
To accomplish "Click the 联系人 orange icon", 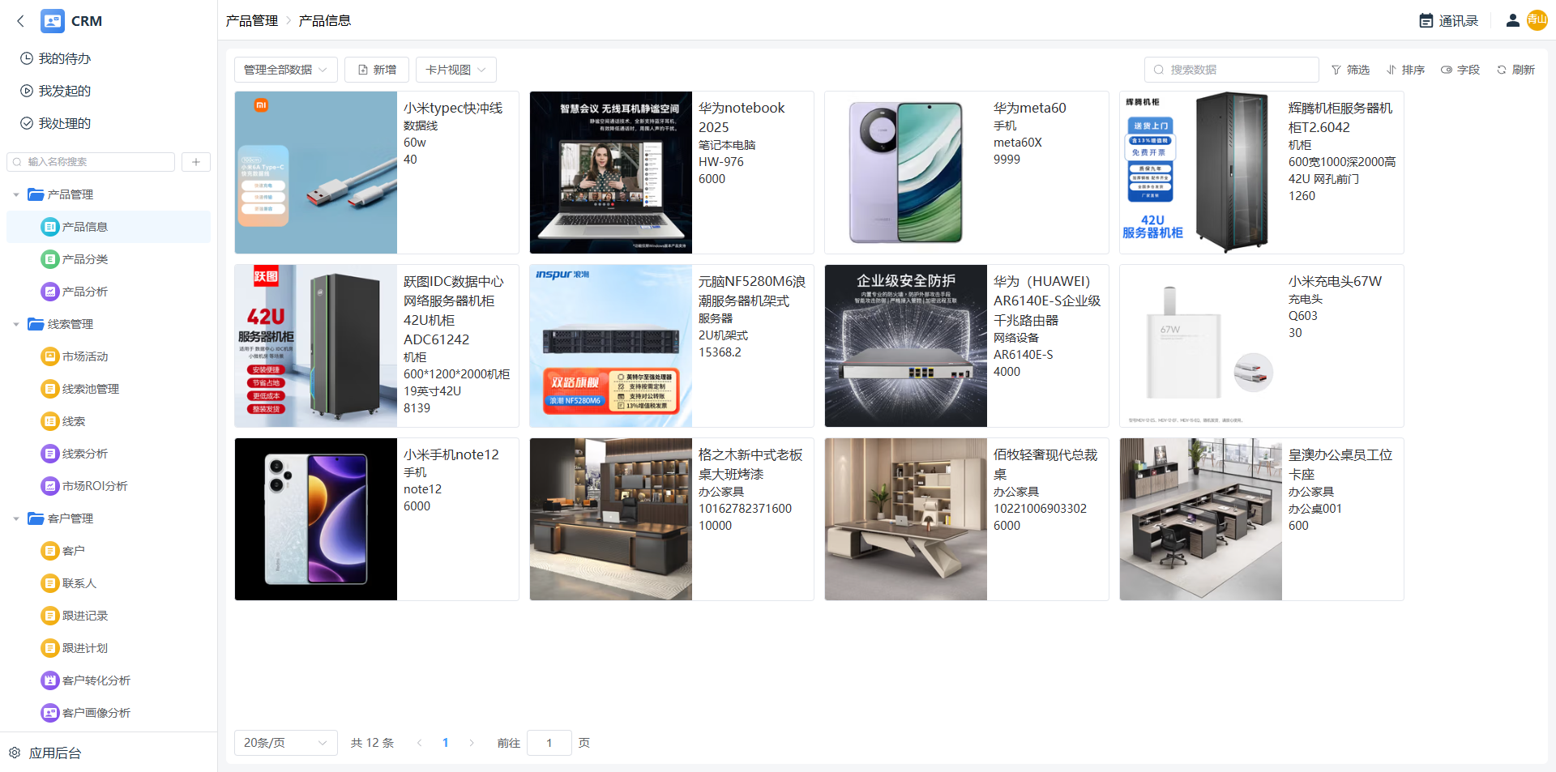I will click(x=50, y=583).
